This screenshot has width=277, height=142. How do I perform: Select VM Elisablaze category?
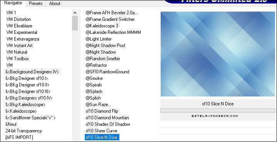pyautogui.click(x=19, y=25)
